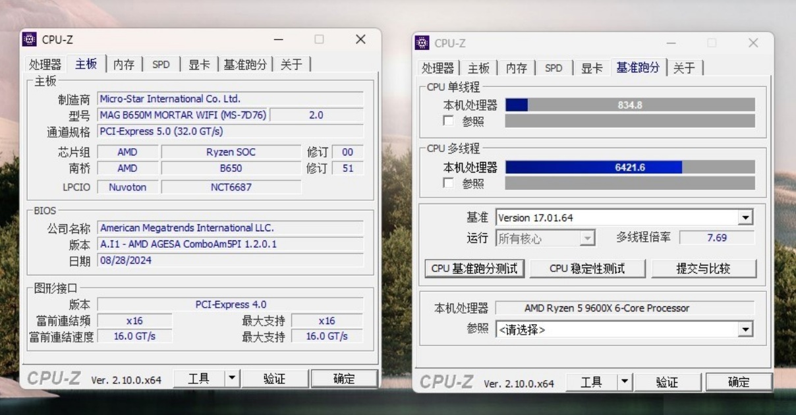This screenshot has height=415, width=796.
Task: Click single-thread score bar showing 834.8
Action: [630, 105]
